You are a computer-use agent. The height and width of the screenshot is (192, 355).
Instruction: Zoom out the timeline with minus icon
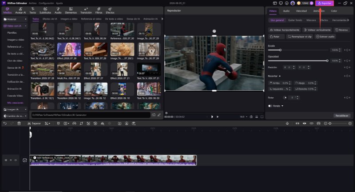click(x=326, y=123)
